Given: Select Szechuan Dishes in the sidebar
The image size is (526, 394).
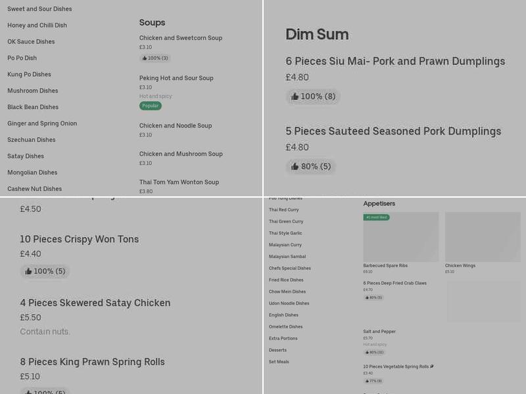Looking at the screenshot, I should click(x=32, y=140).
